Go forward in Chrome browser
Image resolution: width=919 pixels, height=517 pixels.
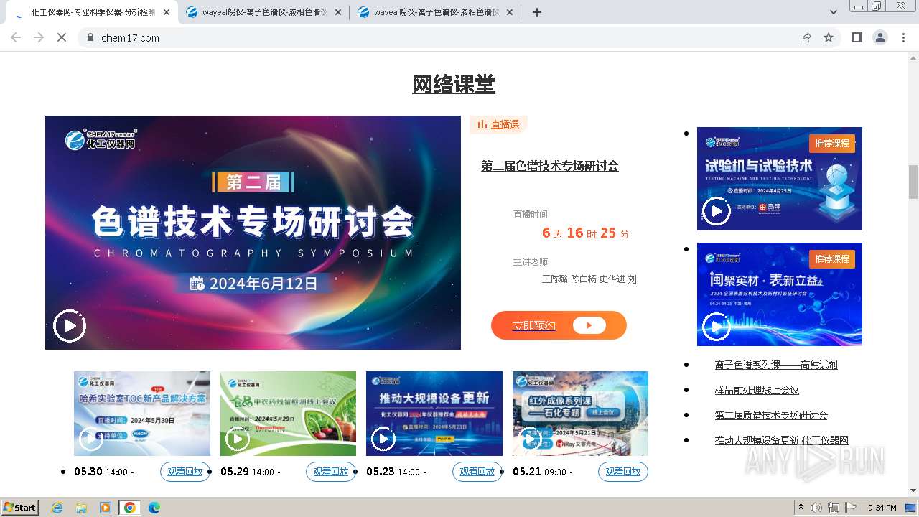click(x=39, y=38)
